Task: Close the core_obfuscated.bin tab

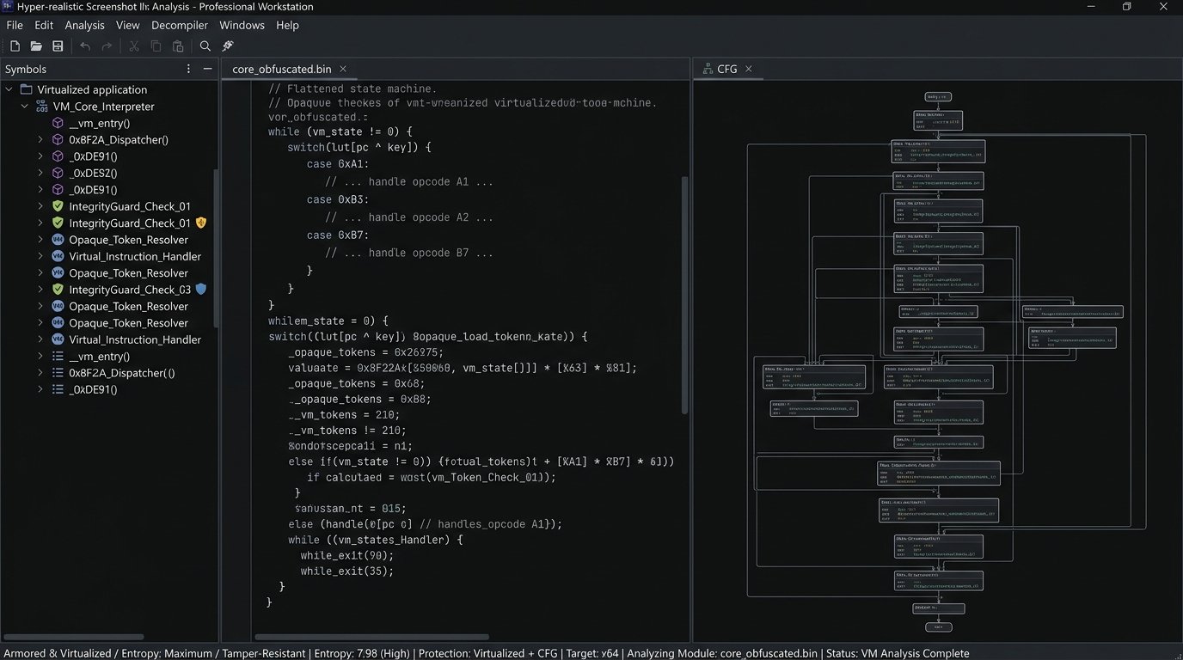Action: click(342, 69)
